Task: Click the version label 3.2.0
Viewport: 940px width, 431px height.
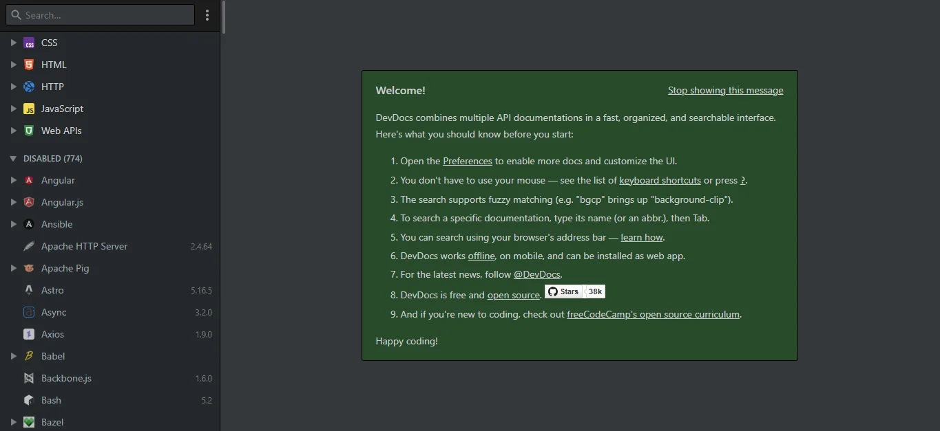Action: [203, 312]
